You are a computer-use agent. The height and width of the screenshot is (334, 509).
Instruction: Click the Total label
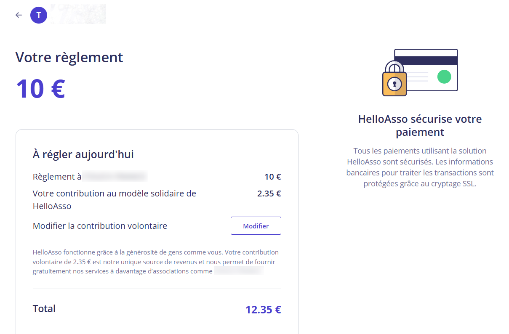pos(44,308)
